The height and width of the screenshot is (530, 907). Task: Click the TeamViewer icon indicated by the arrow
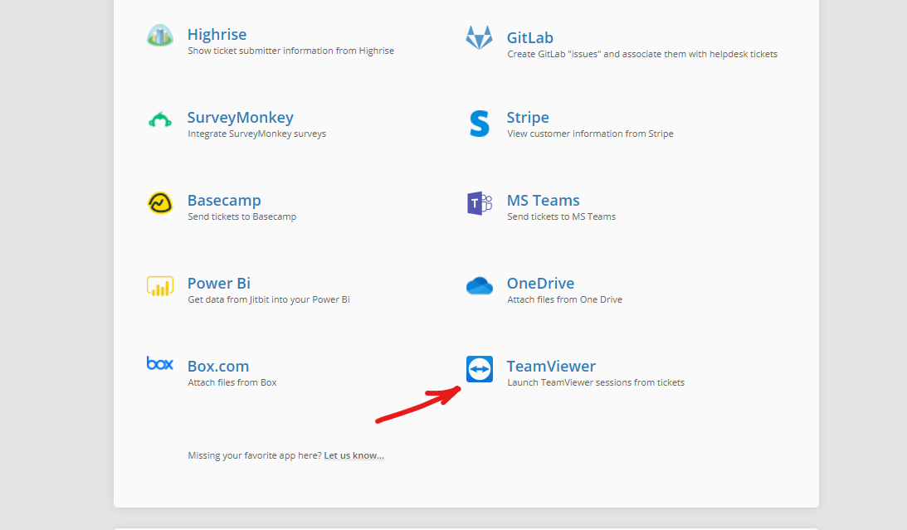pyautogui.click(x=479, y=369)
